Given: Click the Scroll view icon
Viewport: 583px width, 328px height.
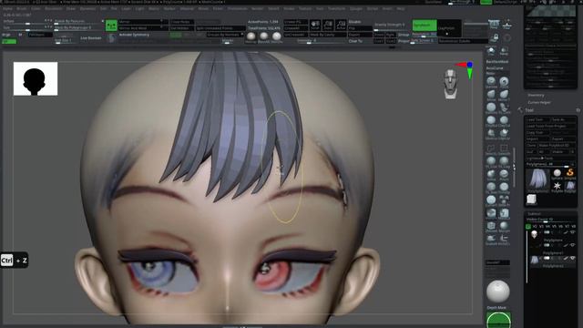Looking at the screenshot, I should 315,26.
